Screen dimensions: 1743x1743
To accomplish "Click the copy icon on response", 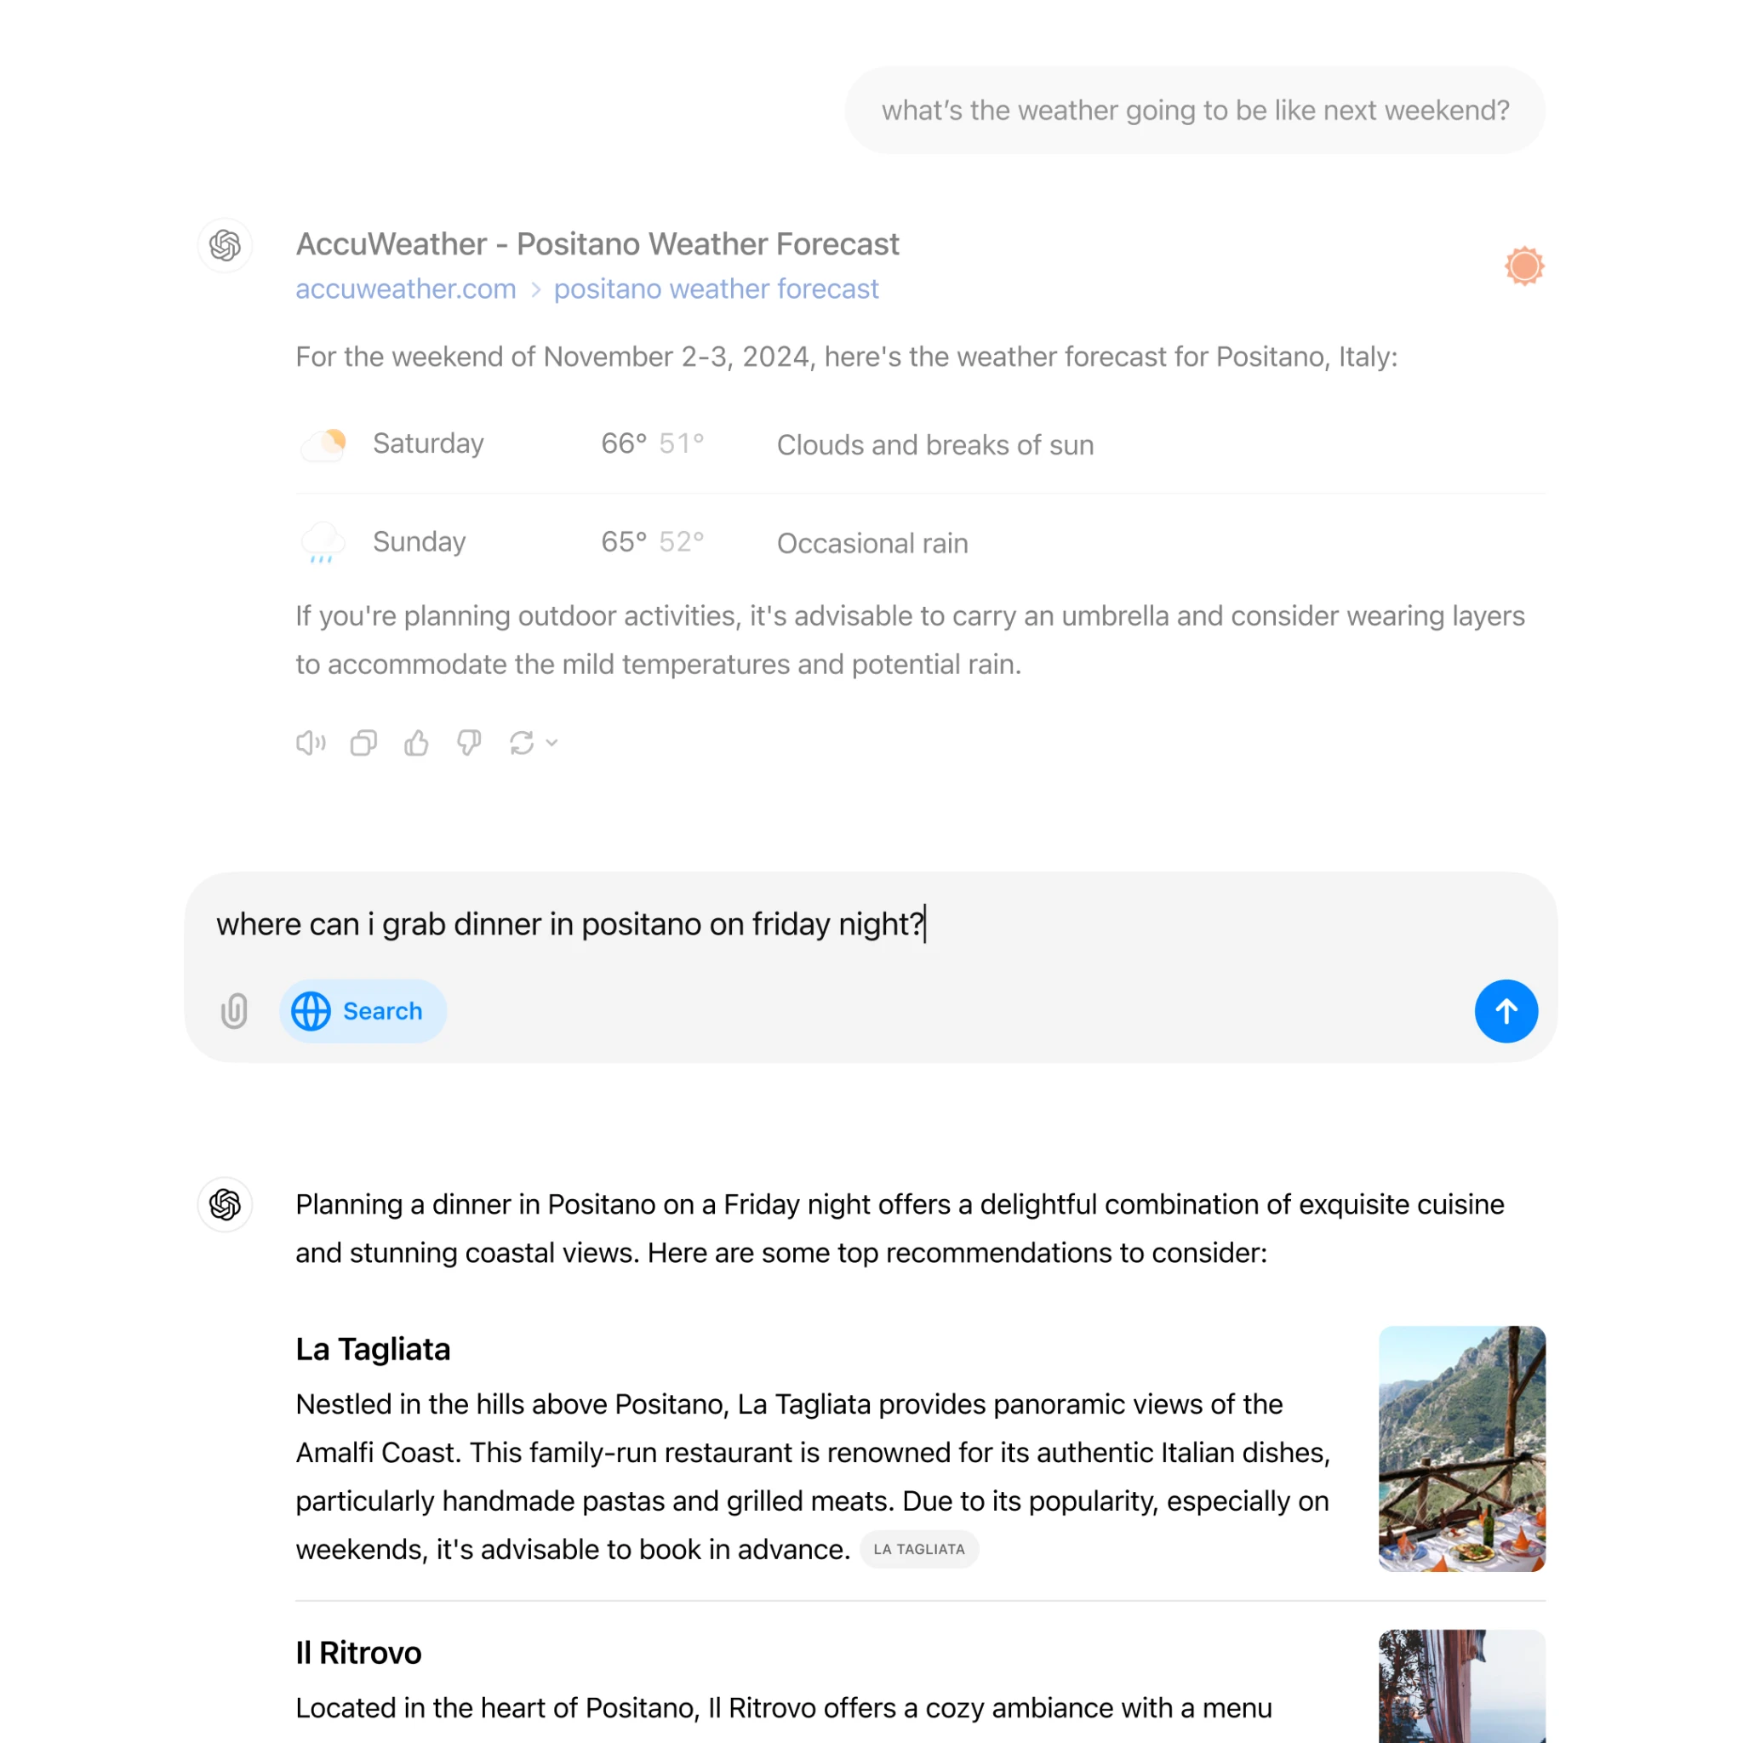I will point(364,744).
